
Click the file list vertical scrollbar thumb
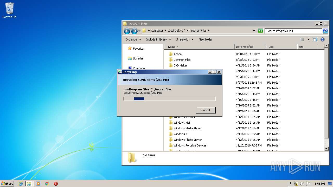[x=327, y=94]
